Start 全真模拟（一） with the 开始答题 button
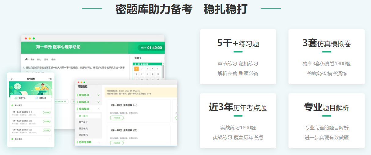 (117, 118)
